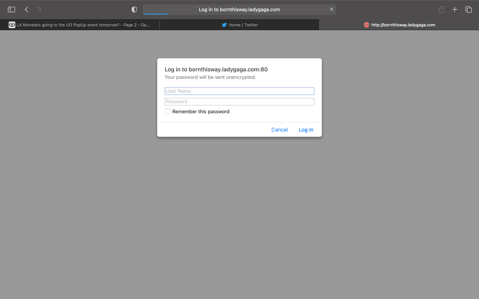This screenshot has height=299, width=479.
Task: Show the Safari sidebar
Action: pos(12,9)
